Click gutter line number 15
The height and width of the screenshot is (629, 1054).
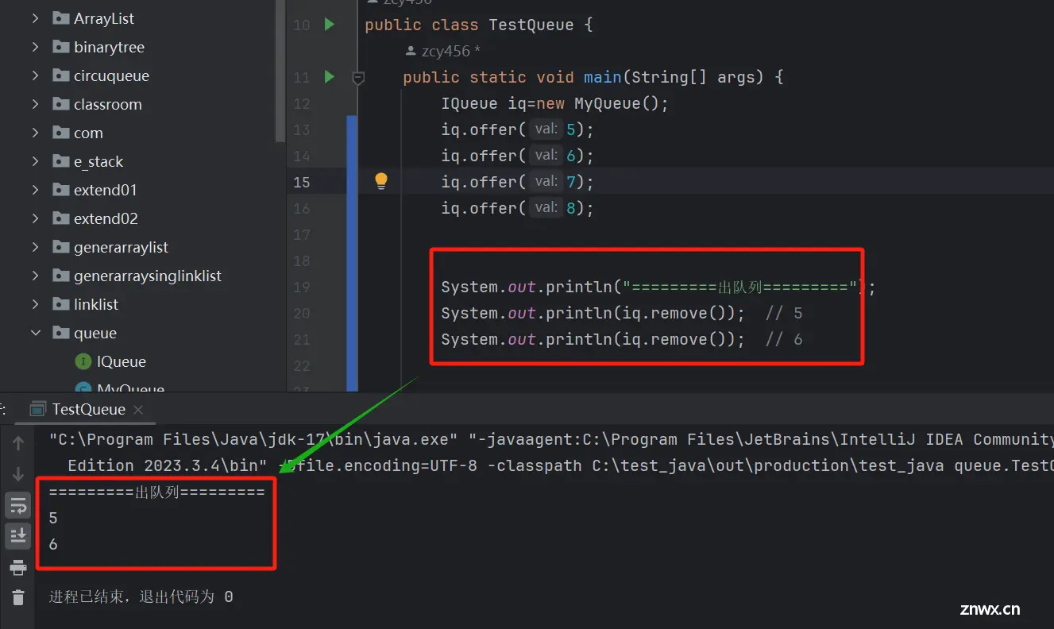click(x=301, y=182)
